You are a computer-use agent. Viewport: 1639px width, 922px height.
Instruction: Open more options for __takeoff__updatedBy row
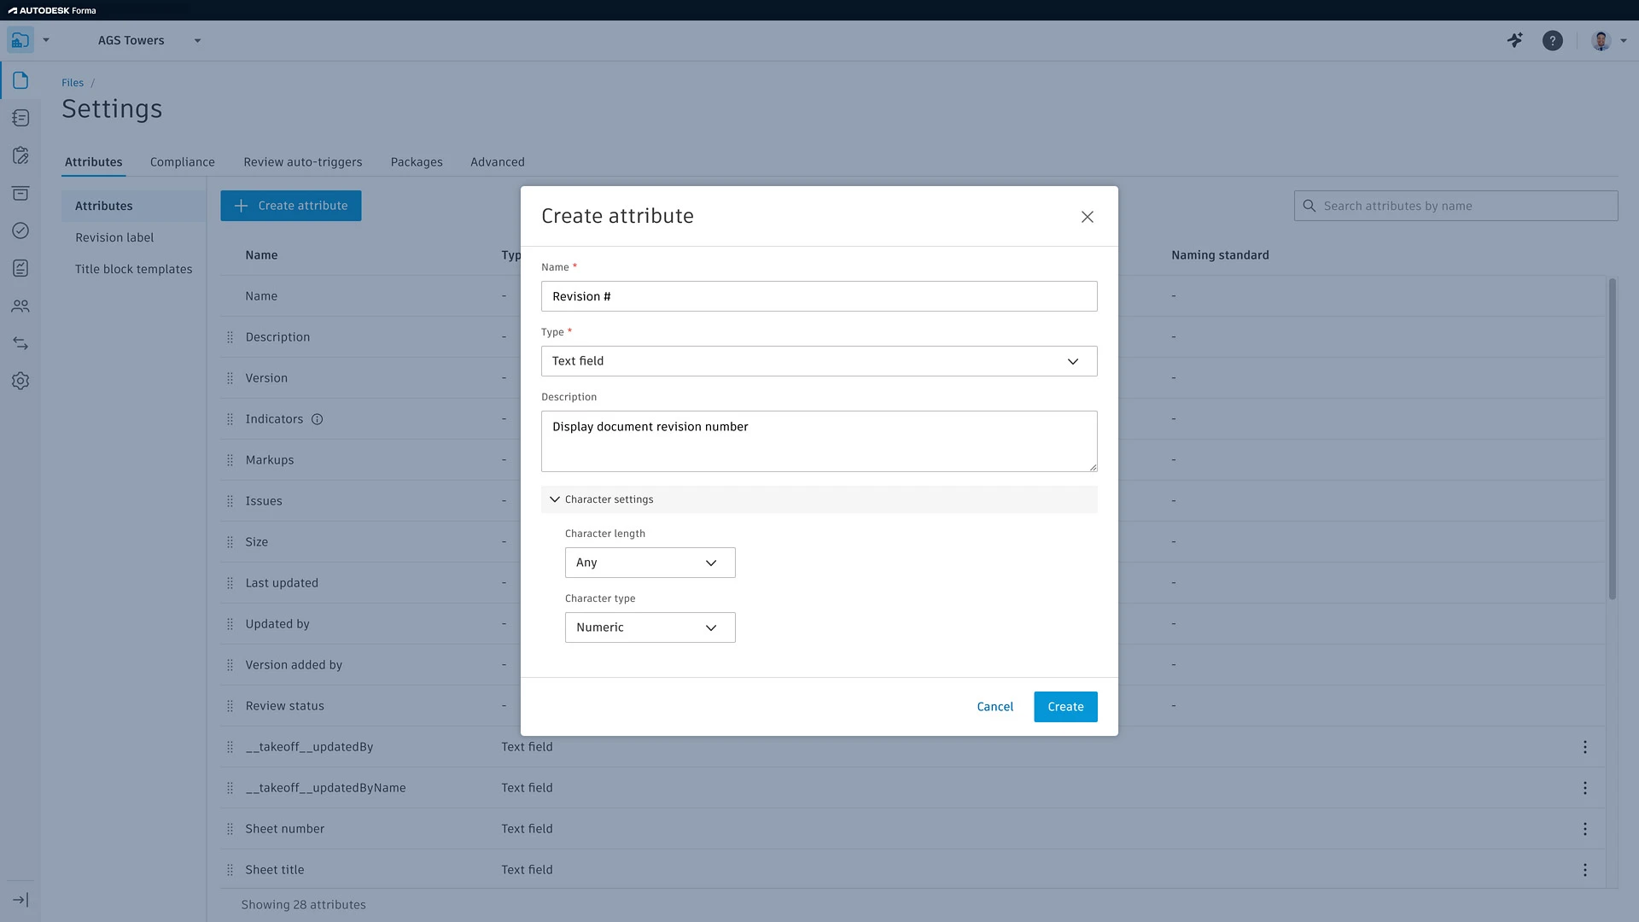(1585, 747)
